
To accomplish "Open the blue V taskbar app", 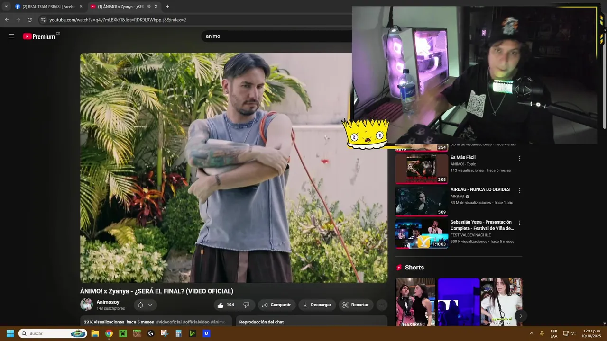I will [x=206, y=333].
